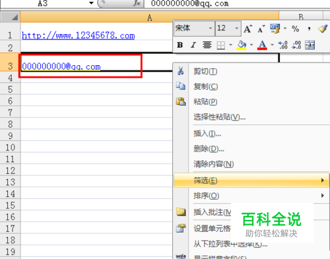
Task: Select row 19 header
Action: coord(10,252)
